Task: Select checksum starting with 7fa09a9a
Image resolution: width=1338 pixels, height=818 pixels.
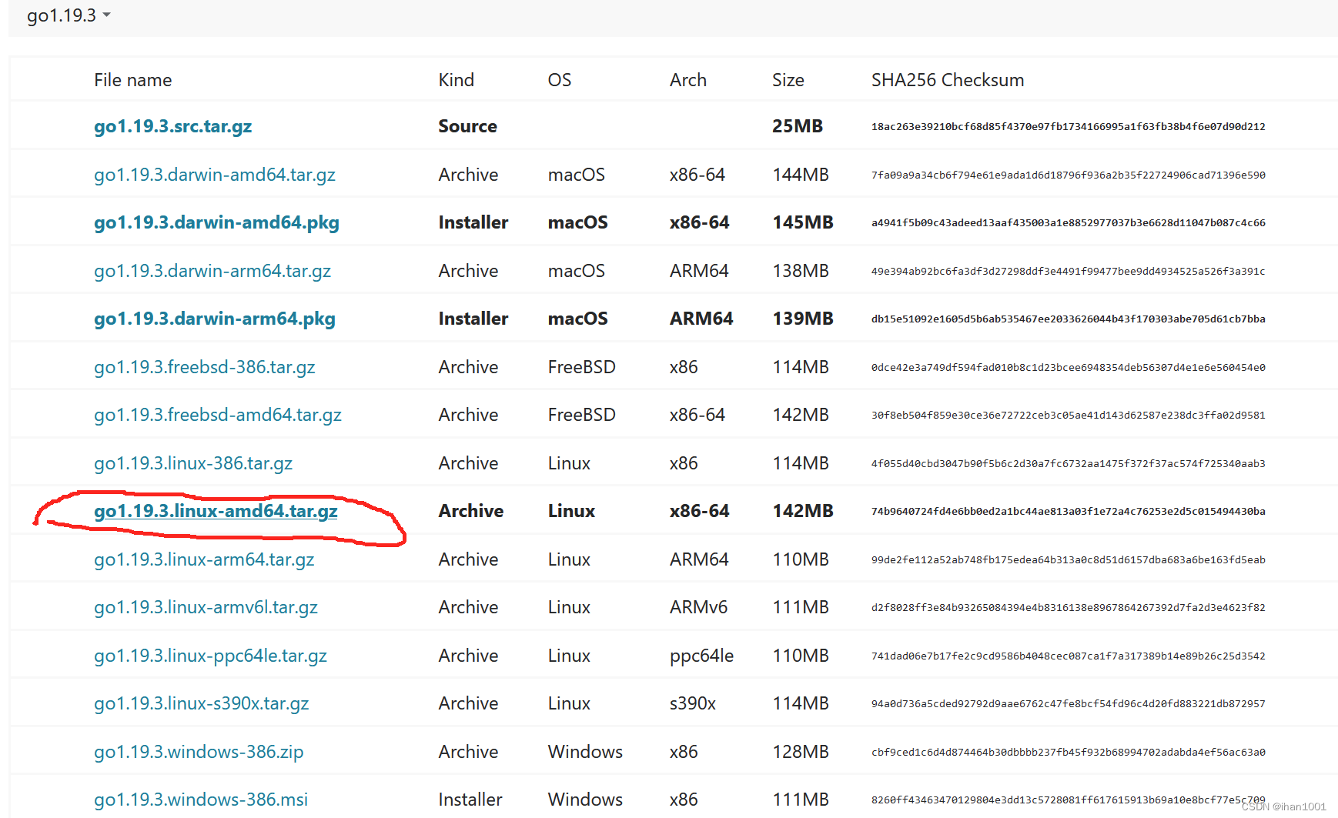Action: click(x=1069, y=175)
